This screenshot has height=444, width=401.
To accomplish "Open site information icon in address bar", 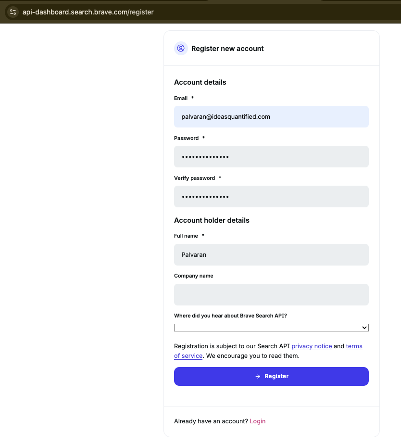I will coord(13,12).
